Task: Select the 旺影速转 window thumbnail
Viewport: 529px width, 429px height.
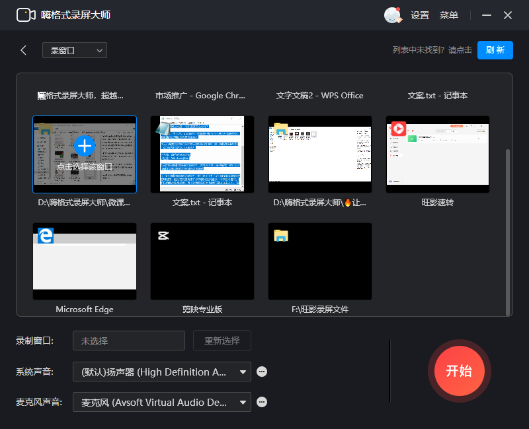Action: pyautogui.click(x=437, y=154)
